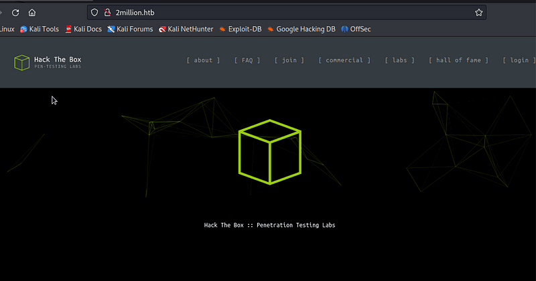The height and width of the screenshot is (281, 536).
Task: Open the [ commercial ] nav item
Action: coord(344,60)
